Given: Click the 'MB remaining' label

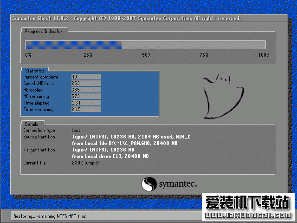Looking at the screenshot, I should [x=36, y=97].
